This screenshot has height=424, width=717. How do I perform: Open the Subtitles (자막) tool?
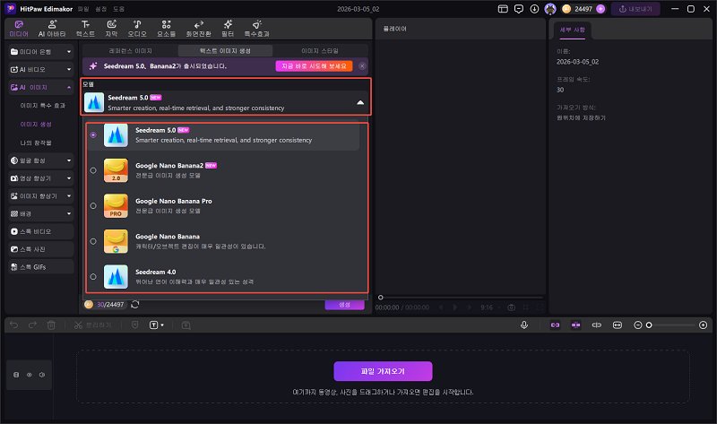tap(111, 29)
